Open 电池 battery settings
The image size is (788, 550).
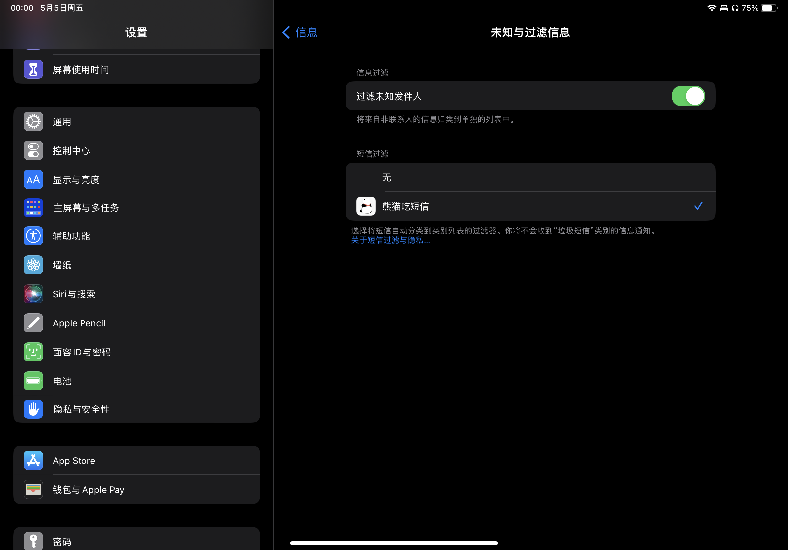(x=137, y=381)
